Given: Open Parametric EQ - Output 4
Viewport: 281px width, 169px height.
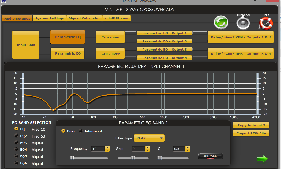Looking at the screenshot, I should [164, 58].
